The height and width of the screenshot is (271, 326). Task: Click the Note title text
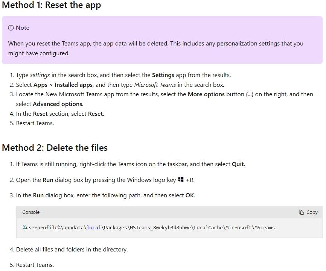(23, 27)
